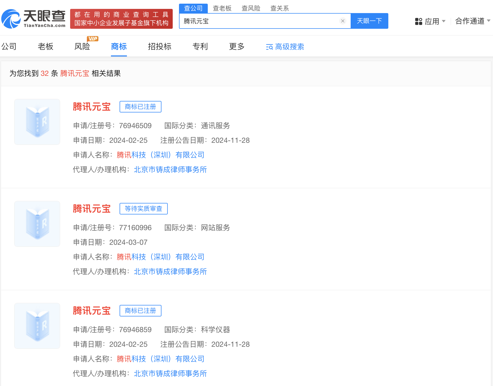
Task: Open applicant 腾讯科技 link in 网站服务 result
Action: (161, 257)
